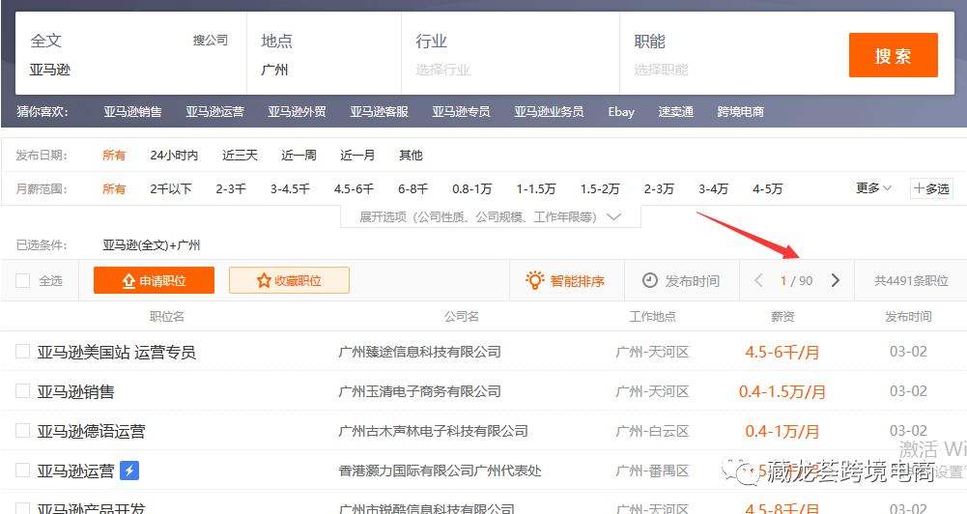Go to previous results page arrow
The image size is (967, 514).
pos(759,281)
